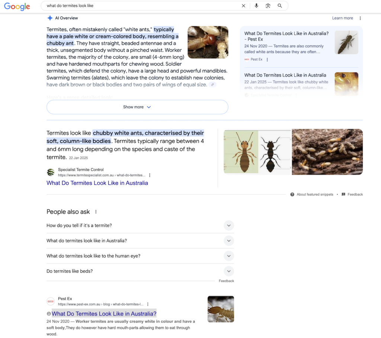
Task: Click the About featured snippets question icon
Action: point(292,194)
